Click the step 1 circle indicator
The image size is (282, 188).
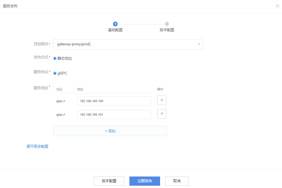(x=115, y=24)
